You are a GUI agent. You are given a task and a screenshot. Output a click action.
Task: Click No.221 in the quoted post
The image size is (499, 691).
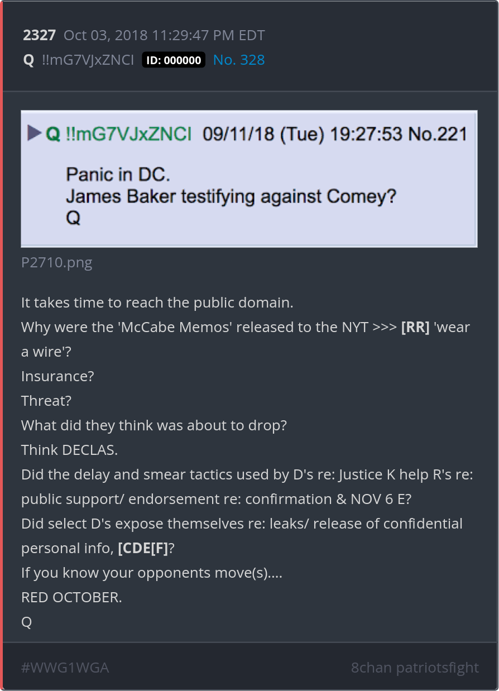[438, 134]
